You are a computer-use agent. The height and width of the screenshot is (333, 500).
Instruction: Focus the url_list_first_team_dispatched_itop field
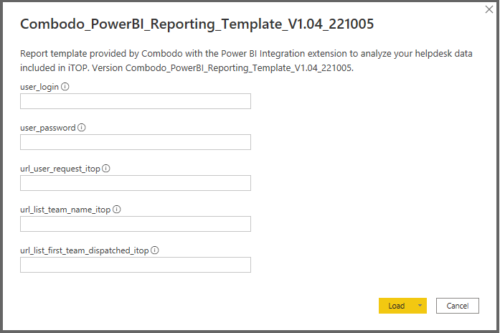pos(136,265)
